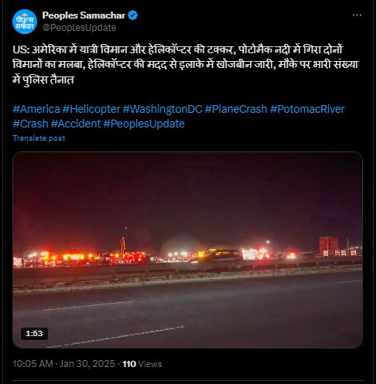376x384 pixels.
Task: Open the Peoples Samachar display name
Action: pos(84,15)
